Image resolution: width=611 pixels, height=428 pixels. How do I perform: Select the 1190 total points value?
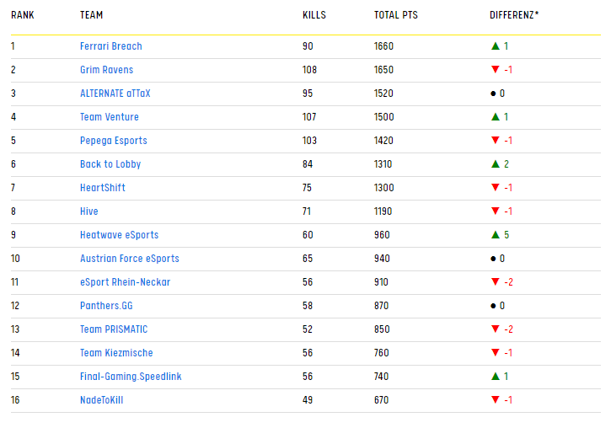click(x=383, y=211)
